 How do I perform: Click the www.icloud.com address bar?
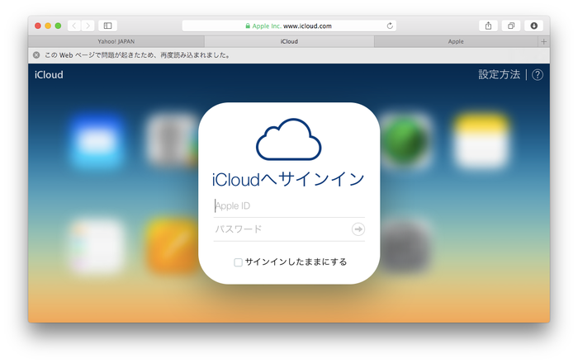pos(289,26)
